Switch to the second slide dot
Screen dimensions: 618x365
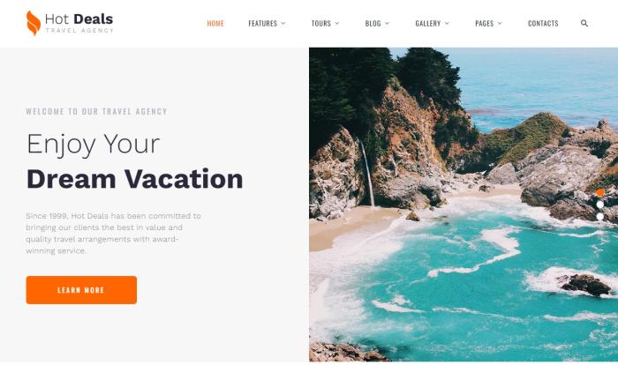pos(599,205)
